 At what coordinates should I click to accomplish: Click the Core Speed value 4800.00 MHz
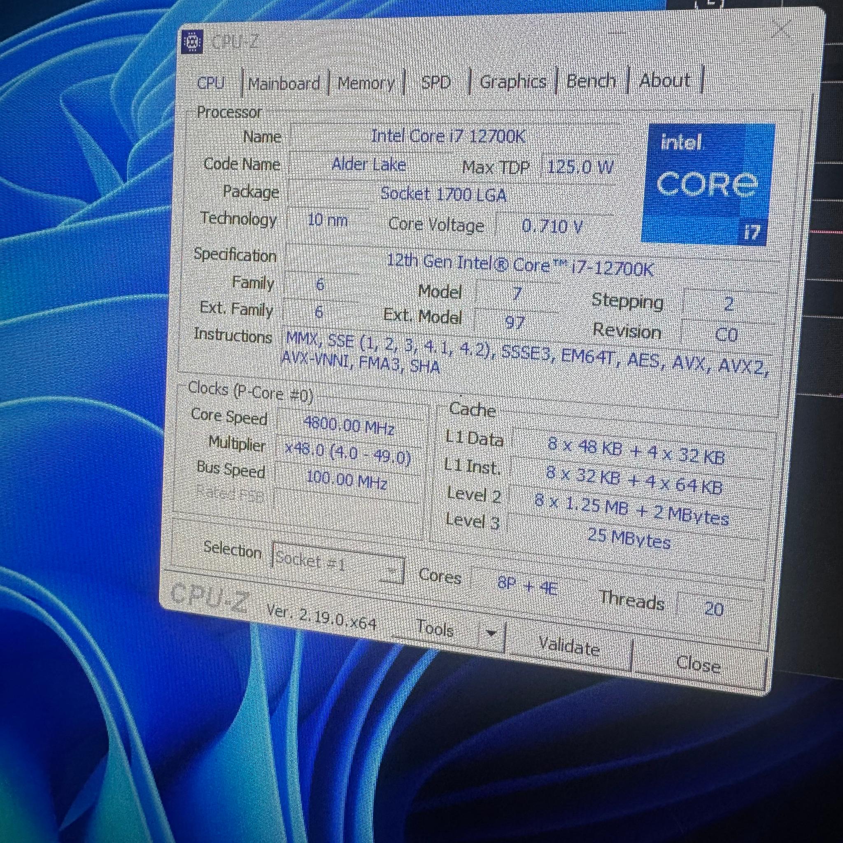pos(349,425)
